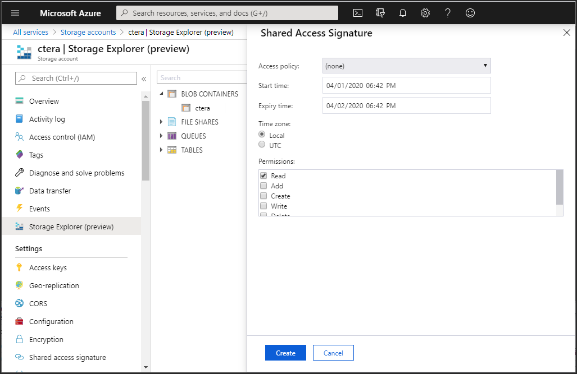Select the ctera blob container
This screenshot has height=374, width=577.
coord(202,108)
